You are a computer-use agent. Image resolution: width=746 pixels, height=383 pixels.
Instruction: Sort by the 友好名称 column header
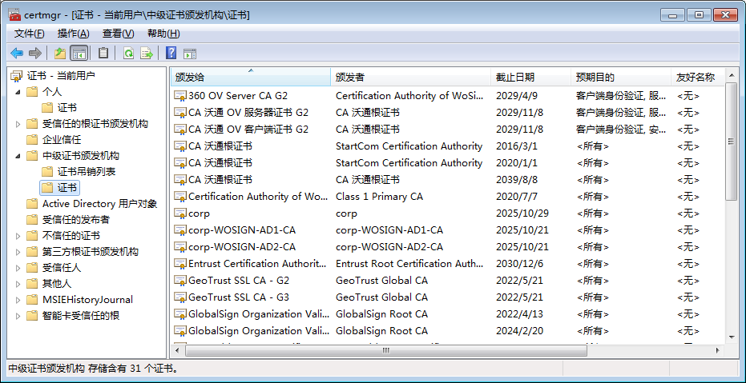[698, 78]
